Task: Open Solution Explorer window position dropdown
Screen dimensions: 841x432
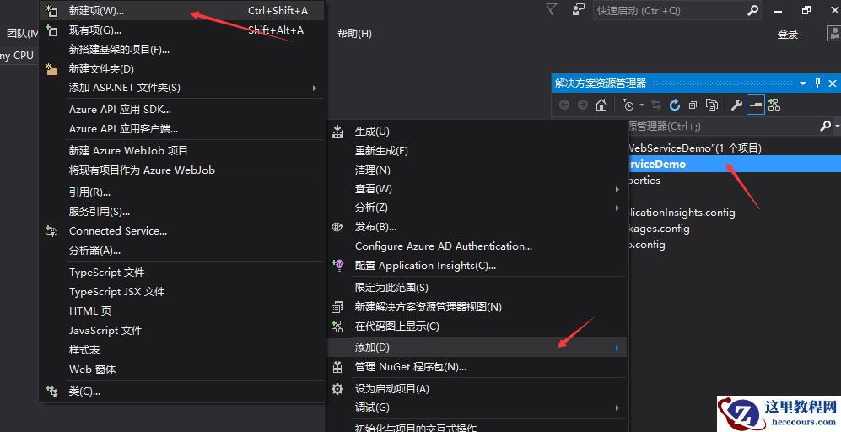Action: [x=803, y=84]
